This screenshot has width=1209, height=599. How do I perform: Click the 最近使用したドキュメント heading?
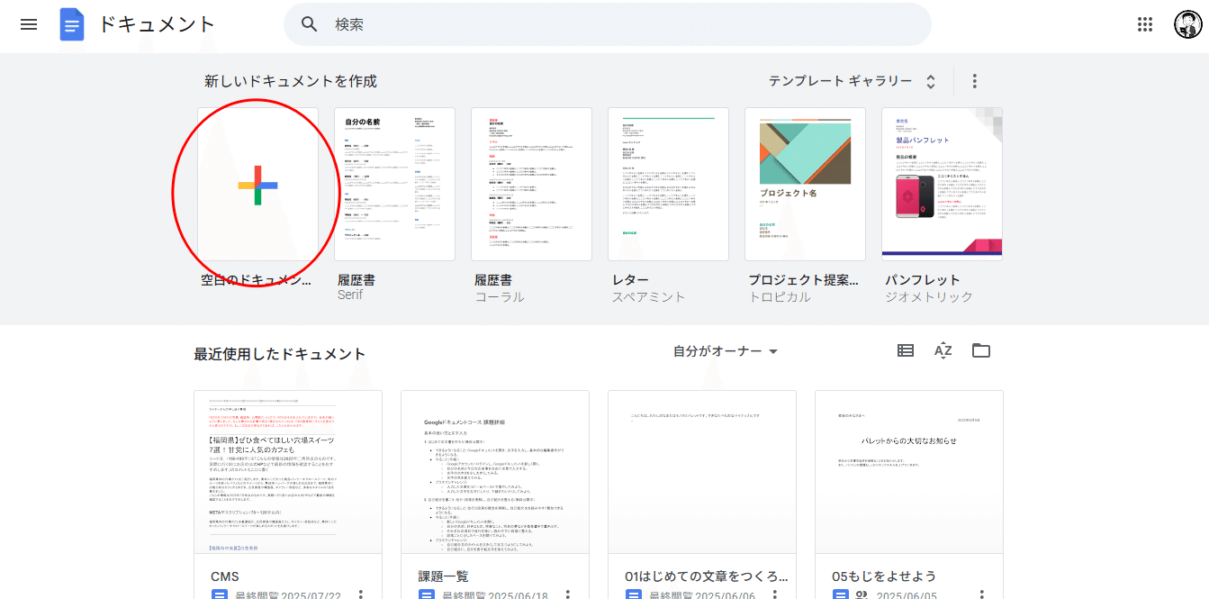point(280,354)
